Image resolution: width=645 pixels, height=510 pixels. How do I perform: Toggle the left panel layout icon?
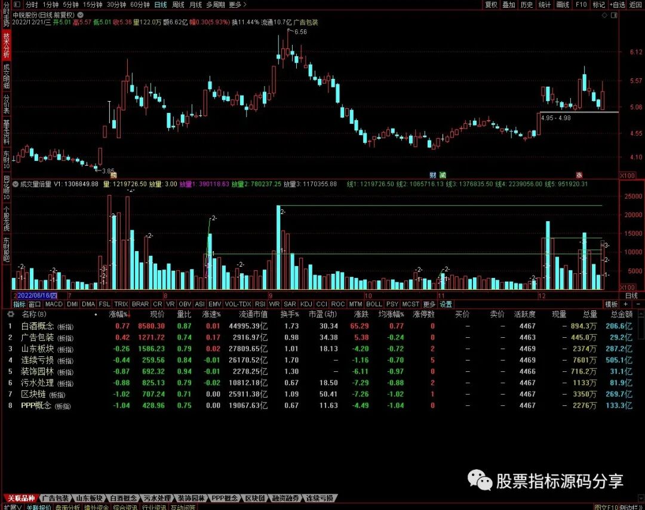point(17,5)
